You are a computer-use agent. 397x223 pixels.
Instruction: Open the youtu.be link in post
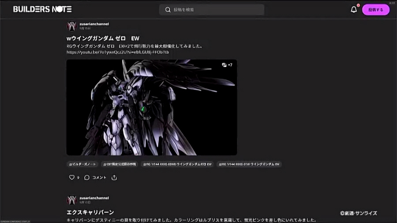click(x=118, y=52)
